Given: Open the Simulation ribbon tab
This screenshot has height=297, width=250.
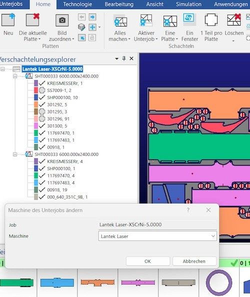Looking at the screenshot, I should pos(188,4).
